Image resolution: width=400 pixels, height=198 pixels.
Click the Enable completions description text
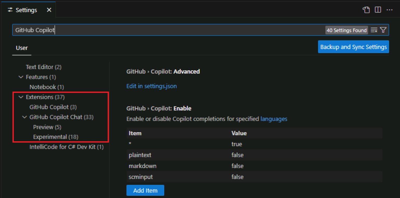[207, 119]
